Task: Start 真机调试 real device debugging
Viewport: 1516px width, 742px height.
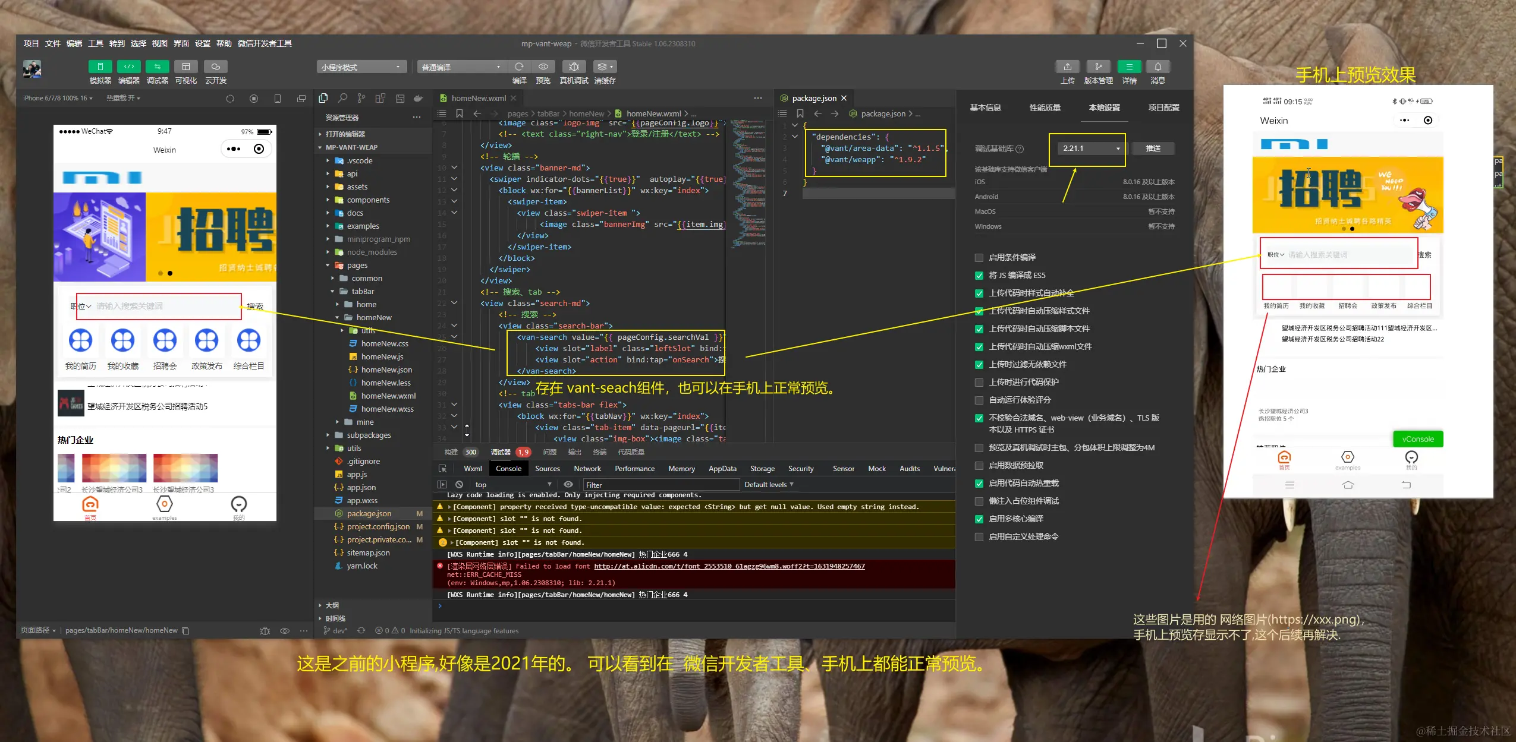Action: (574, 67)
